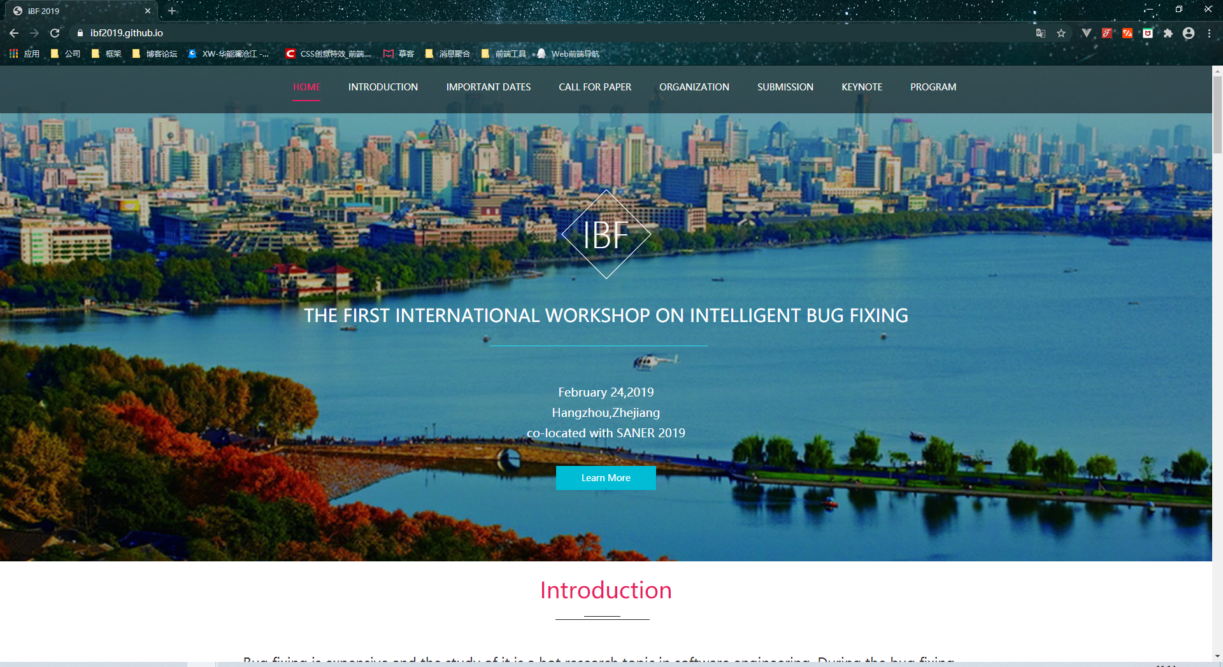Open the red F font extension icon

coord(1107,33)
